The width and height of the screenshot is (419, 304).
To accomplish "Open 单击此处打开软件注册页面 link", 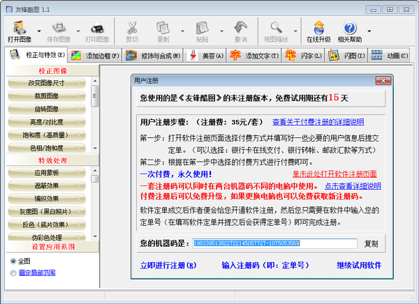I will (335, 174).
